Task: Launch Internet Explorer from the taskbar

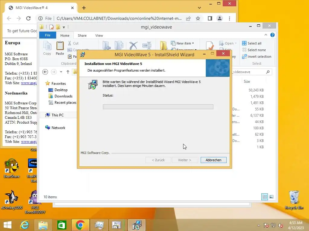Action: (25, 225)
